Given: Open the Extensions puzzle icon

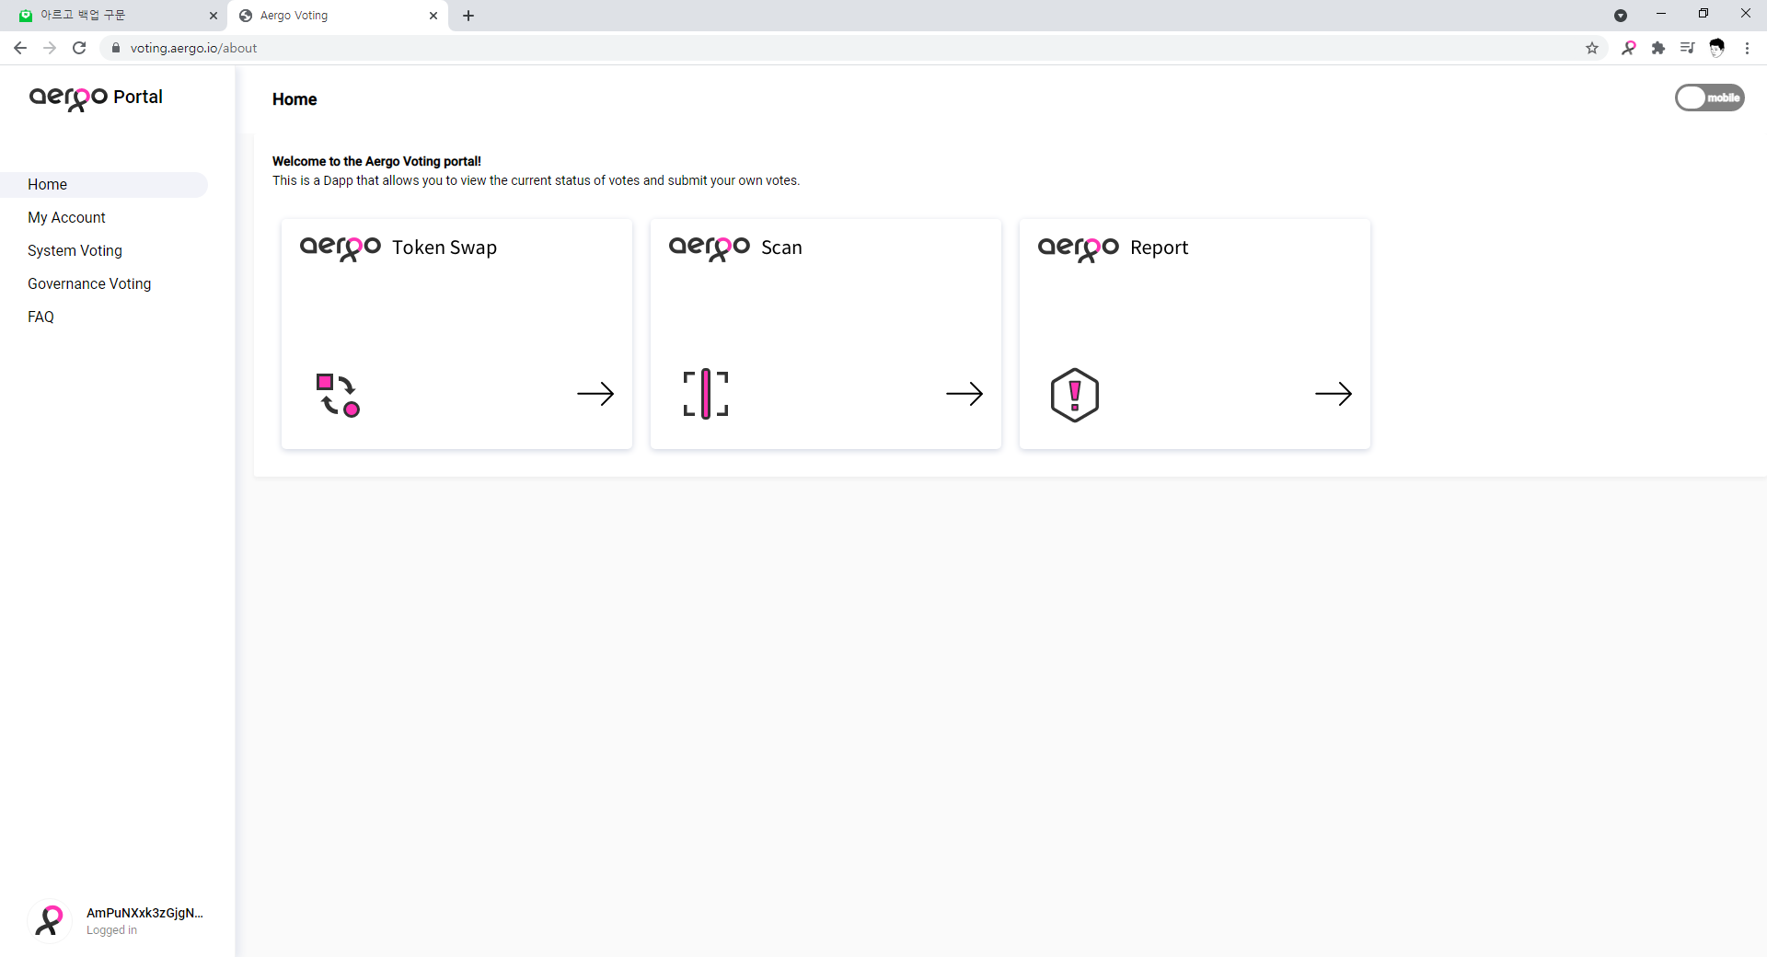Looking at the screenshot, I should point(1658,48).
